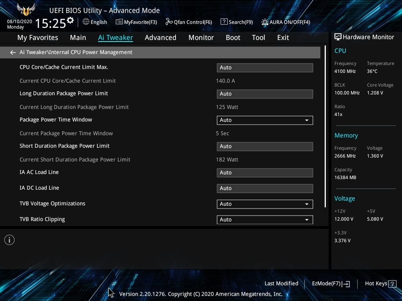Open Qfan Control(F6)
Screen dimensions: 402x301
[189, 22]
